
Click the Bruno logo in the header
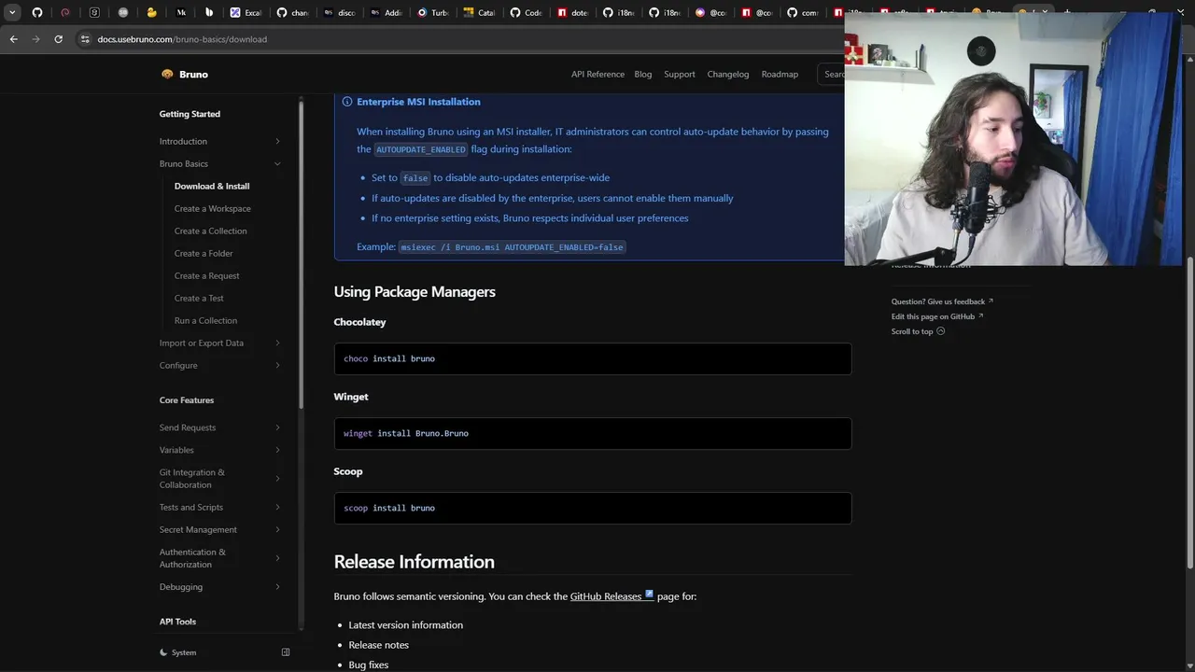pyautogui.click(x=184, y=74)
